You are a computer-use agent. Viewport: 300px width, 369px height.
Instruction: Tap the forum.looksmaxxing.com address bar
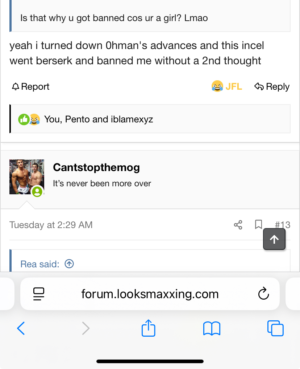pyautogui.click(x=150, y=294)
